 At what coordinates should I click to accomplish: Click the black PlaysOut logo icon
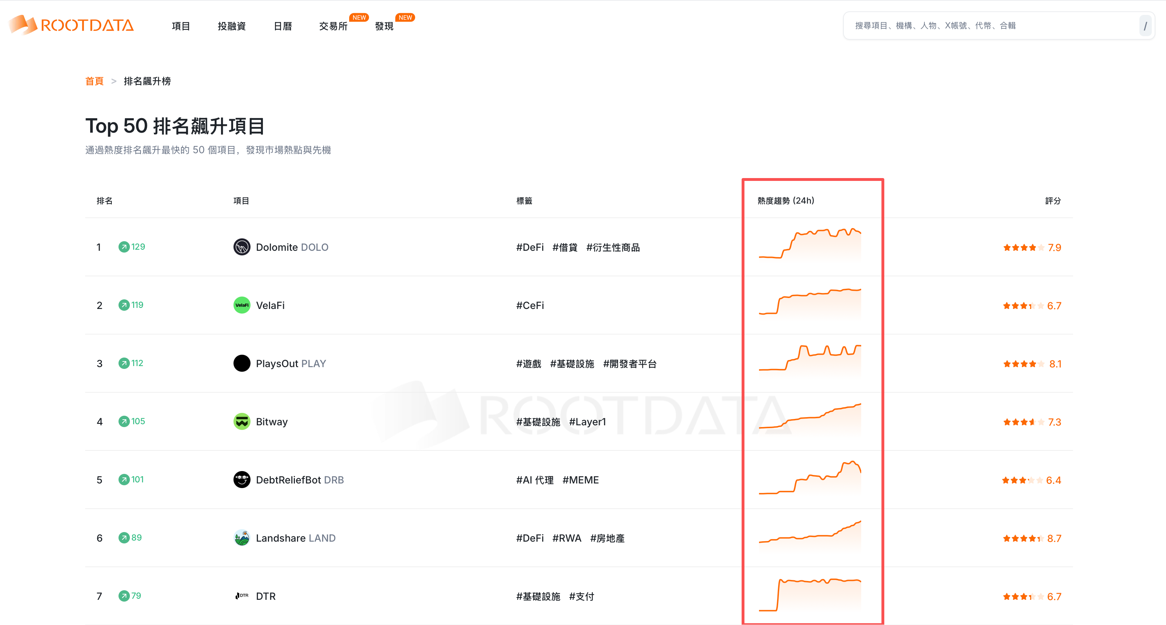pos(242,364)
